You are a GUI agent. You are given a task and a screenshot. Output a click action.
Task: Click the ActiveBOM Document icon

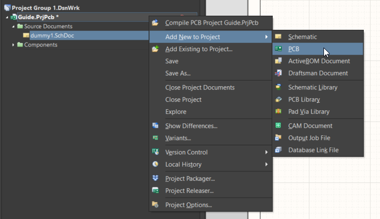tap(278, 61)
